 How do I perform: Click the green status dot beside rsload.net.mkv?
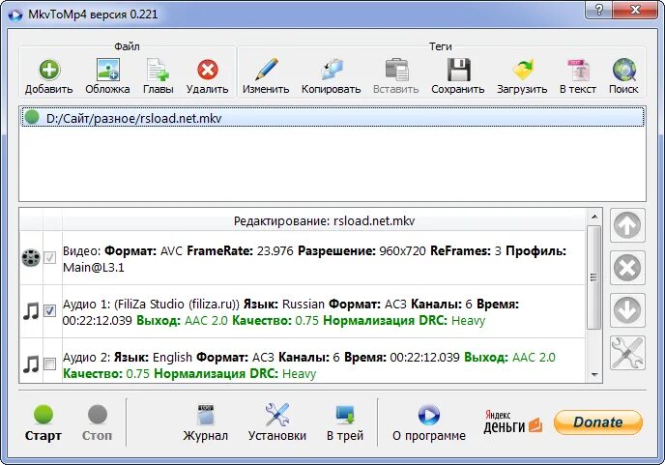(32, 117)
